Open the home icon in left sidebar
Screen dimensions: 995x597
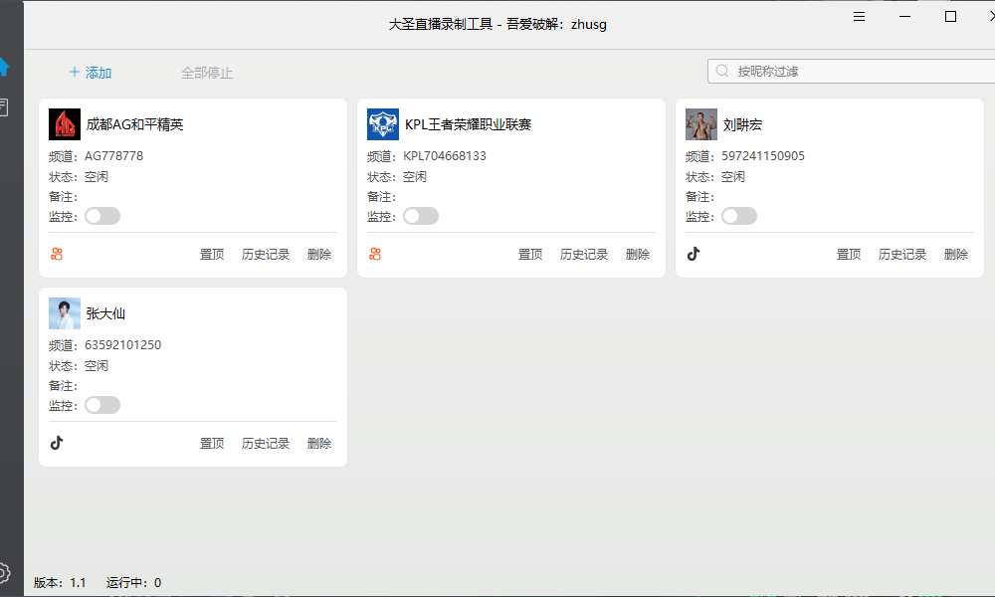[4, 67]
